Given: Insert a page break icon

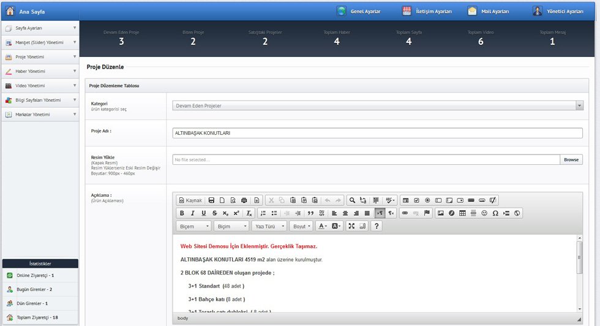Looking at the screenshot, I should 506,213.
